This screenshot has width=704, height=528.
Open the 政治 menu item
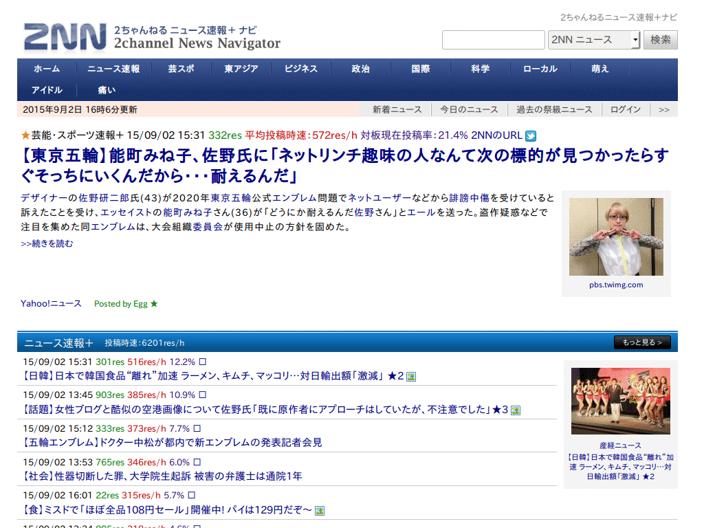(360, 69)
